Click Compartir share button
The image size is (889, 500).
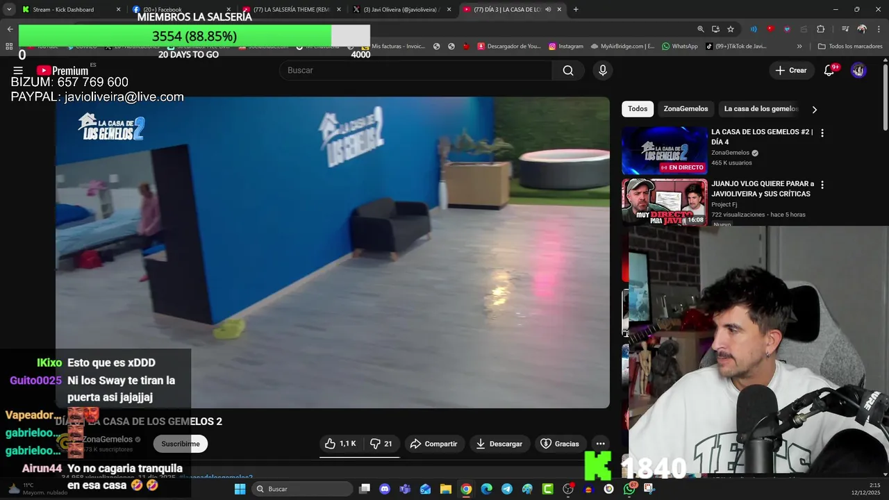point(433,444)
